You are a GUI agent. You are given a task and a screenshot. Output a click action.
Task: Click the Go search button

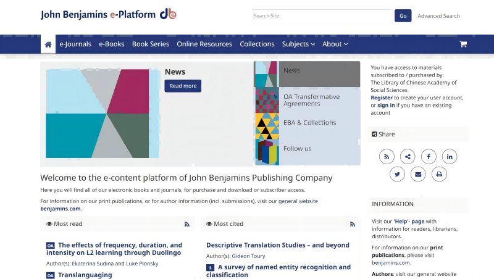403,16
